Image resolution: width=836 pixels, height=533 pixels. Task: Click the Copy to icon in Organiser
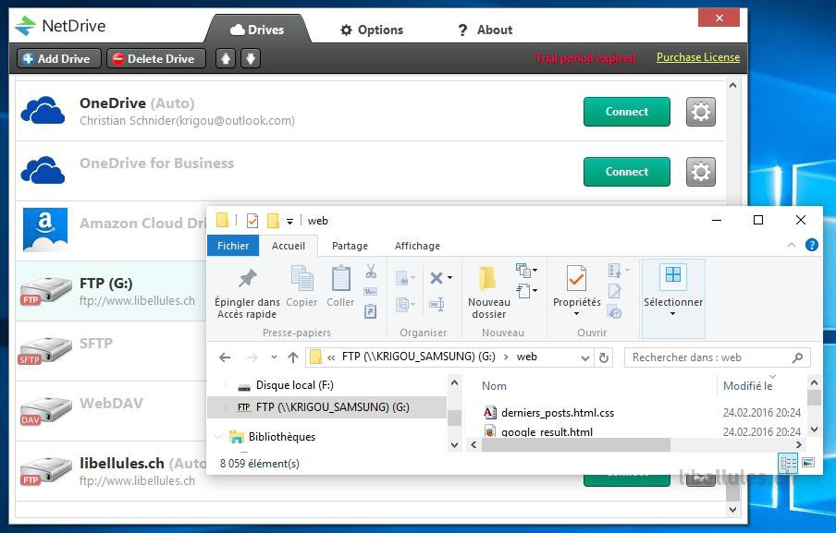click(x=405, y=305)
